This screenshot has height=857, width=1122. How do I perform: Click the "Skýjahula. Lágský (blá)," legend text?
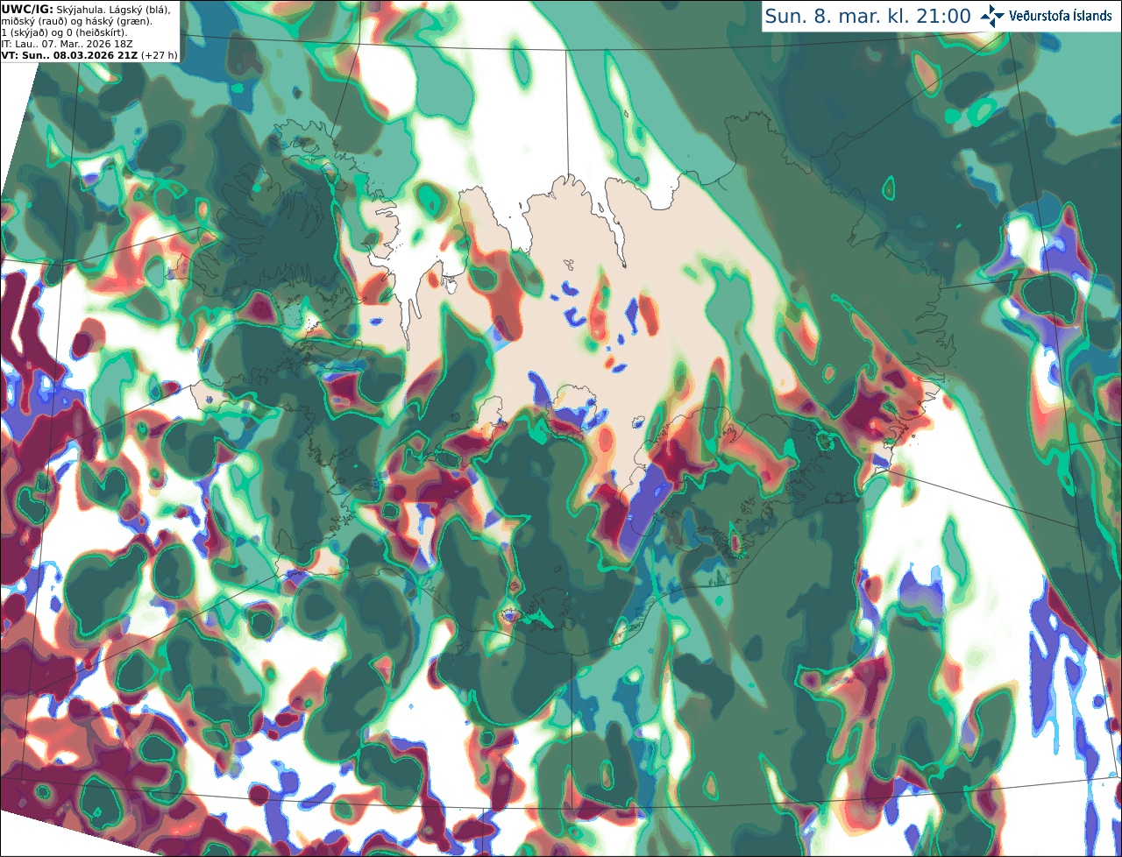tap(112, 9)
